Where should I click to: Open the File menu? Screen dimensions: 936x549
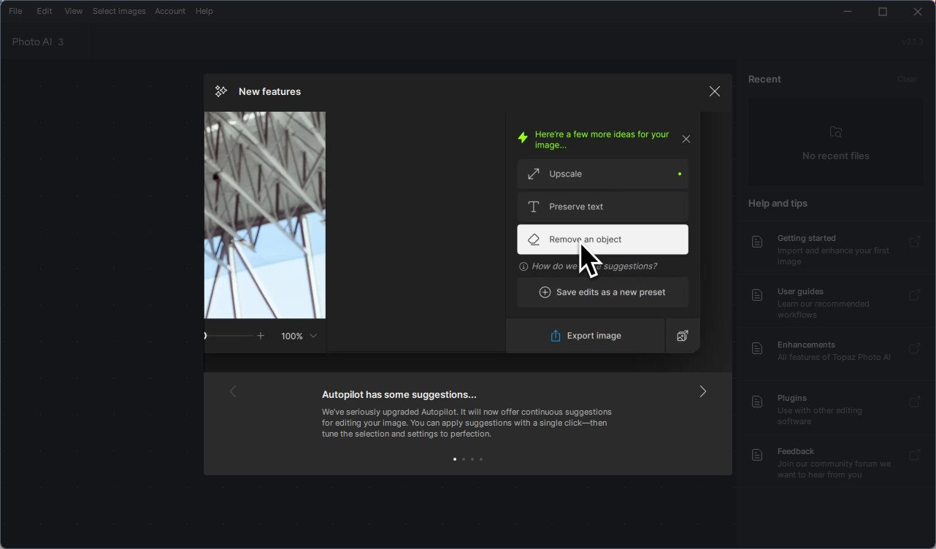pyautogui.click(x=15, y=11)
